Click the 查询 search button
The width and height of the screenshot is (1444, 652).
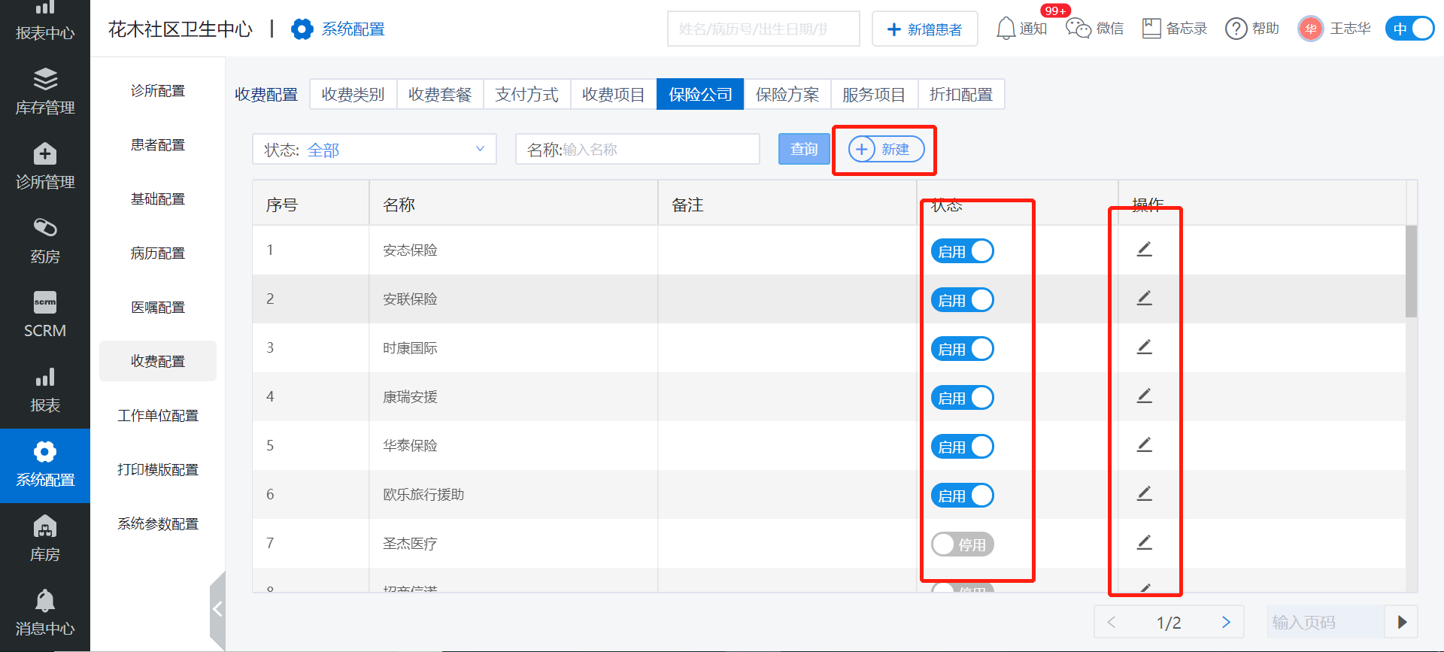pos(804,149)
